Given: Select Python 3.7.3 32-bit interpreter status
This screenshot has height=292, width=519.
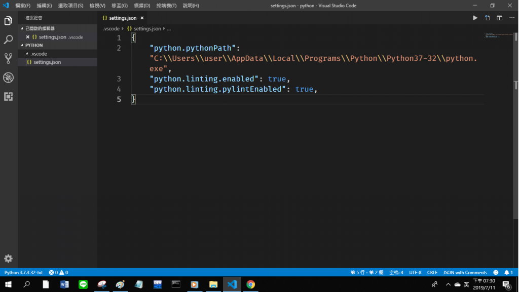Looking at the screenshot, I should coord(23,272).
